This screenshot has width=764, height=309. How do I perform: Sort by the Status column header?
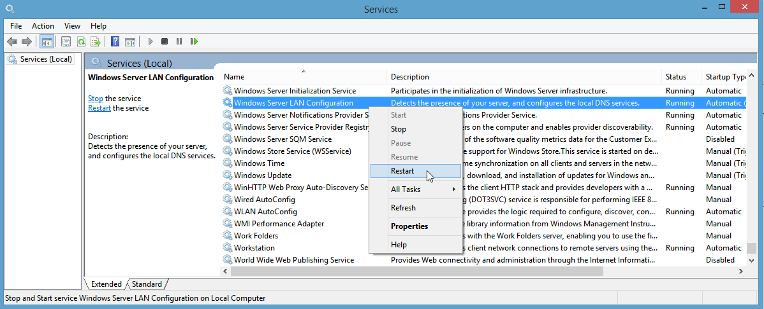[x=682, y=77]
